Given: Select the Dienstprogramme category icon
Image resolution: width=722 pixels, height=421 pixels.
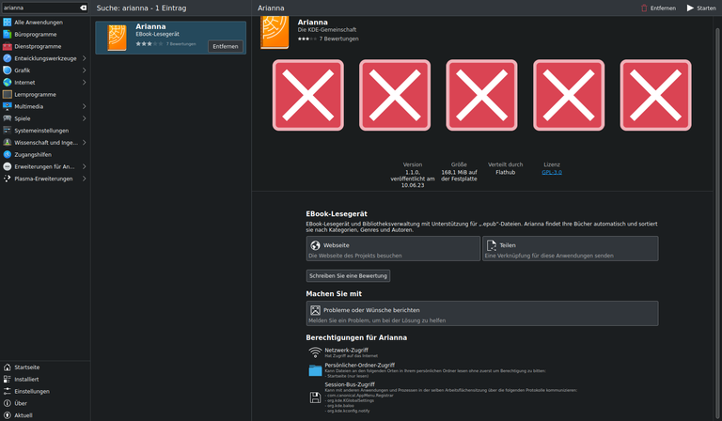Looking at the screenshot, I should point(8,46).
